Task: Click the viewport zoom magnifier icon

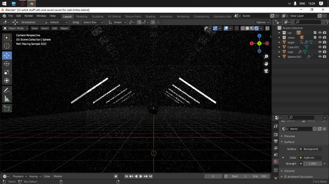Action: (266, 57)
